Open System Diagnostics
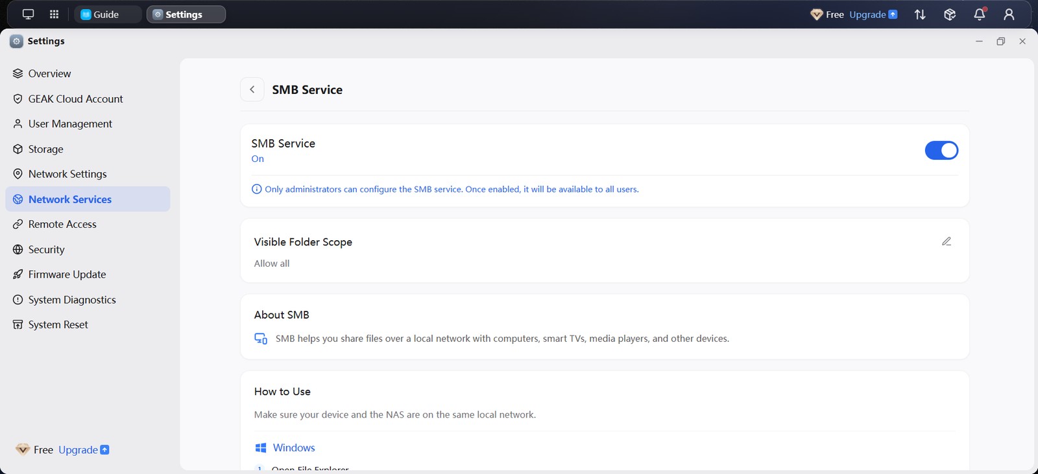This screenshot has height=474, width=1038. (x=88, y=300)
